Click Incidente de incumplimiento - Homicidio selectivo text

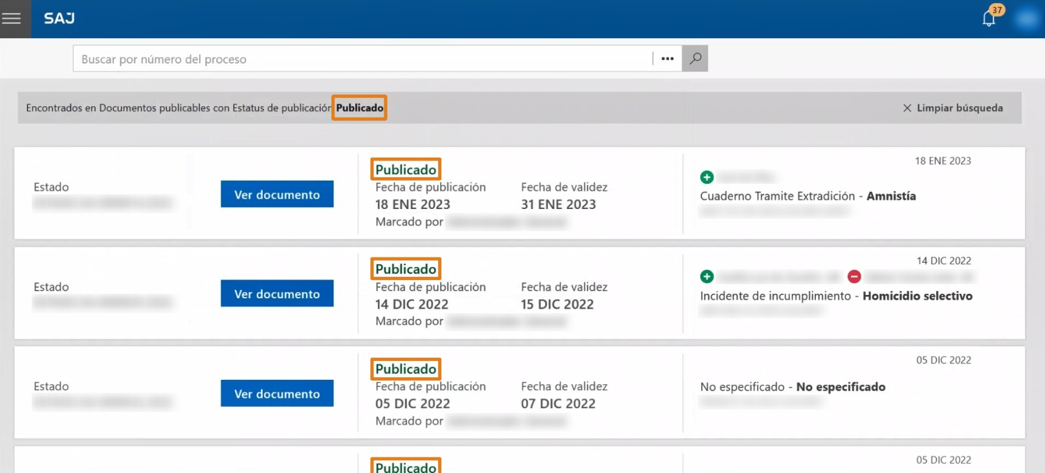[x=836, y=296]
